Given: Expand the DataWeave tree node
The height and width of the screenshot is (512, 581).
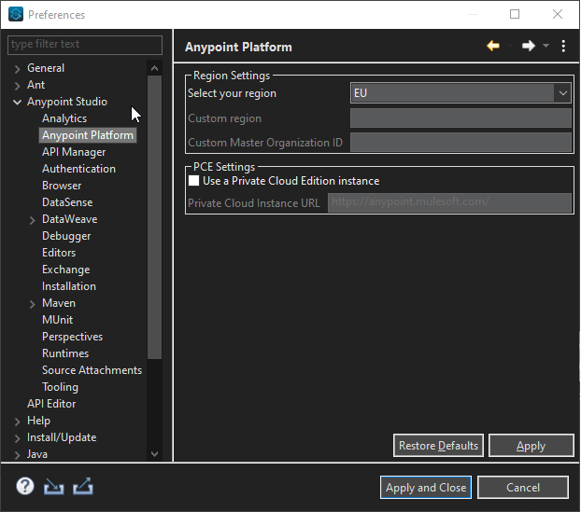Looking at the screenshot, I should 33,220.
